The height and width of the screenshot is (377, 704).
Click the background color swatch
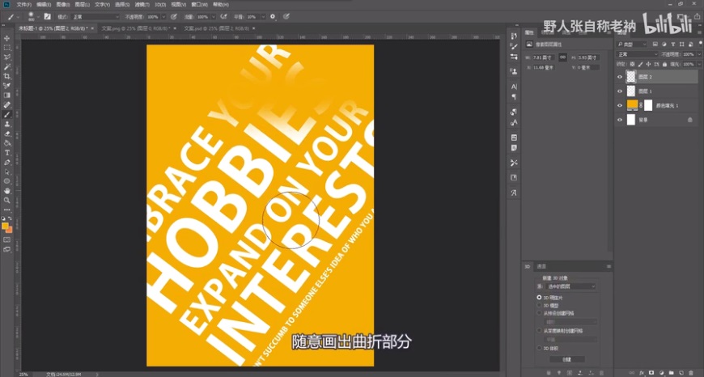tap(9, 229)
